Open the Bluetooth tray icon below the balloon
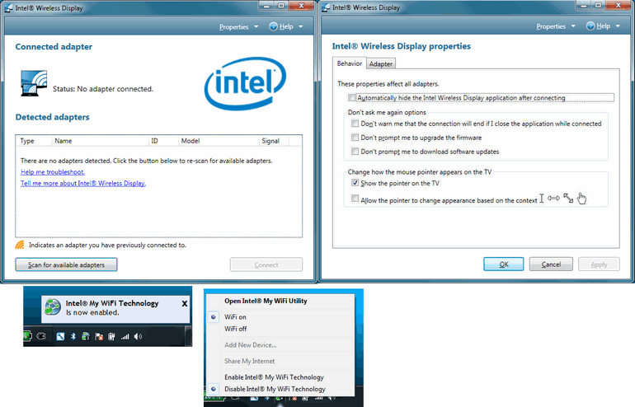 pyautogui.click(x=73, y=336)
